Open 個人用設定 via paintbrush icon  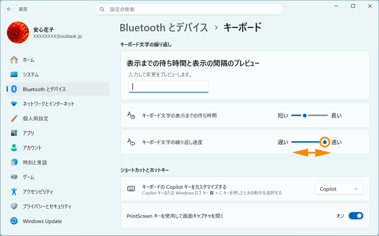coord(14,118)
